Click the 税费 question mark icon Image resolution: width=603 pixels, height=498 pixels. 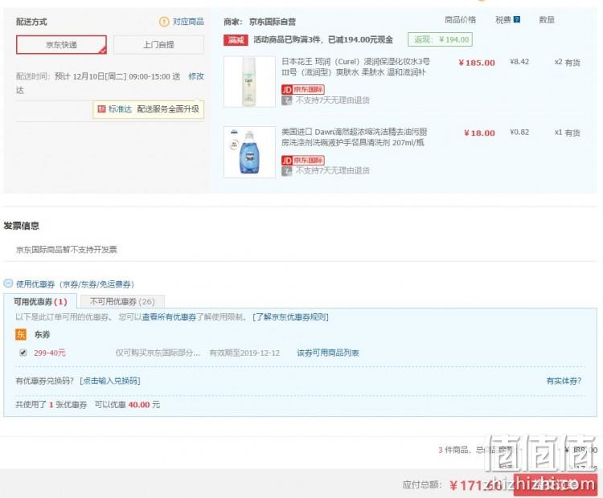point(517,19)
